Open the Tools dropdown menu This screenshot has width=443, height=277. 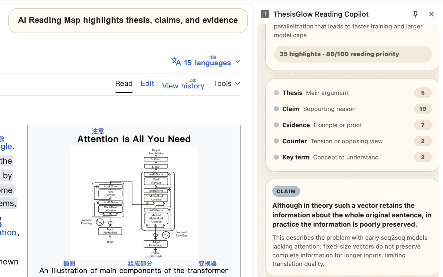(x=226, y=83)
